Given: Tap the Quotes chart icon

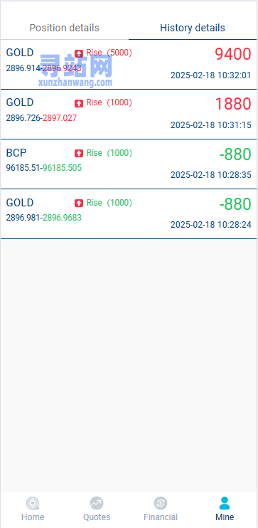Looking at the screenshot, I should (x=97, y=504).
